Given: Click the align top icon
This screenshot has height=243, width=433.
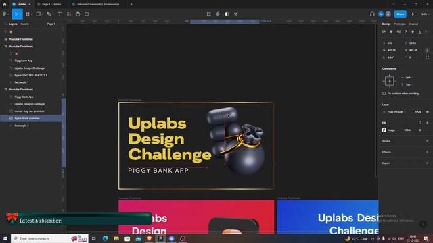Looking at the screenshot, I should pos(406,32).
